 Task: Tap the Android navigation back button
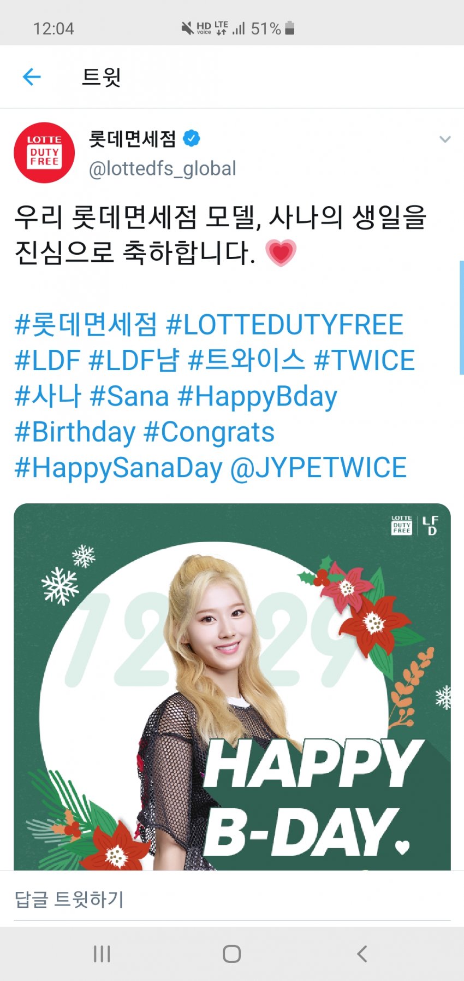362,954
